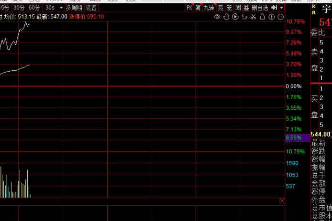This screenshot has width=332, height=221.
Task: Switch to the 30分 period tab
Action: click(19, 8)
